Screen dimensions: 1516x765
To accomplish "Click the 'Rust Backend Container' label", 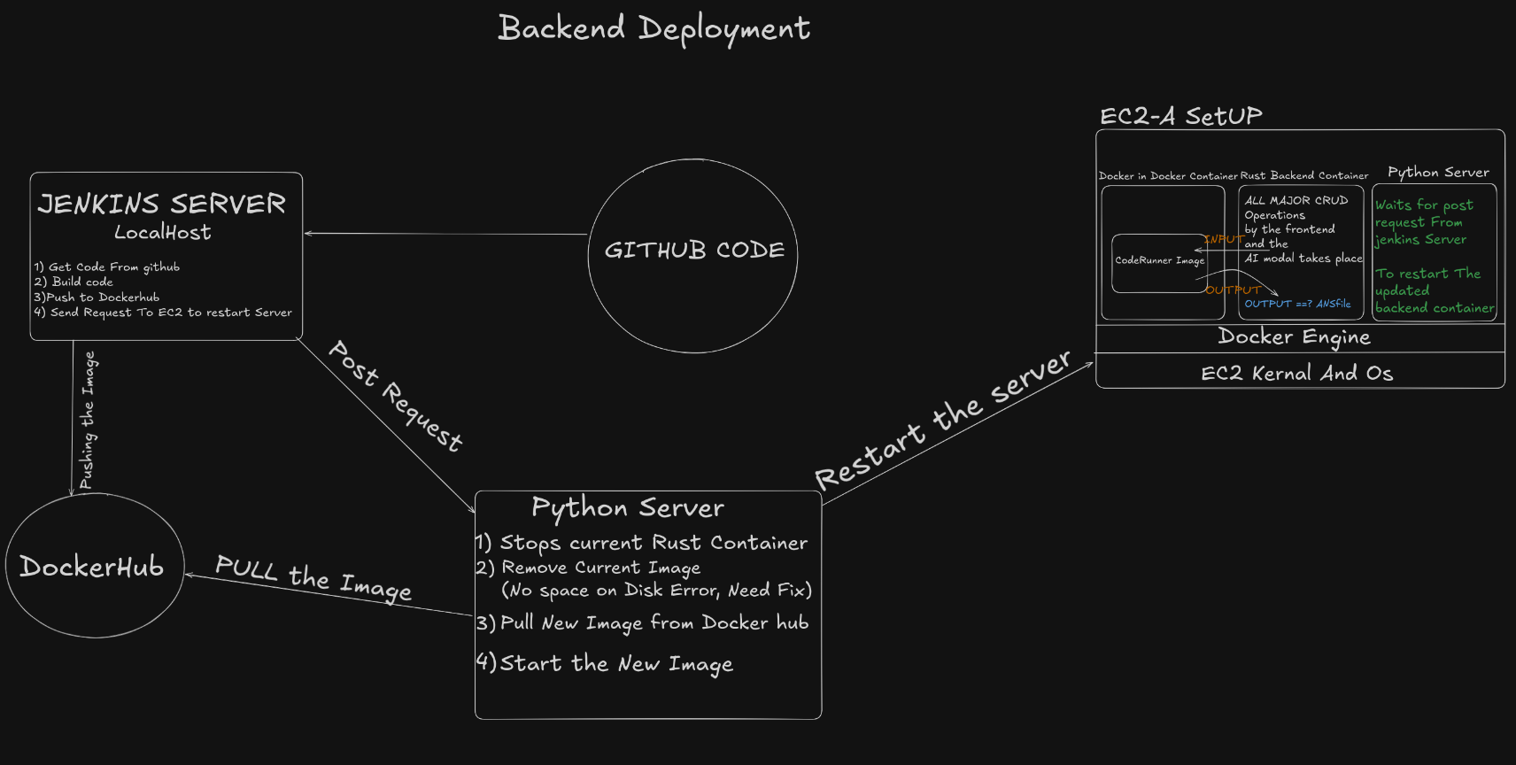I will pyautogui.click(x=1304, y=176).
